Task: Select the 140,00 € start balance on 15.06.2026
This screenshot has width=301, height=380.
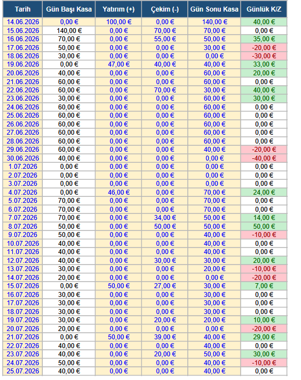Action: click(69, 31)
